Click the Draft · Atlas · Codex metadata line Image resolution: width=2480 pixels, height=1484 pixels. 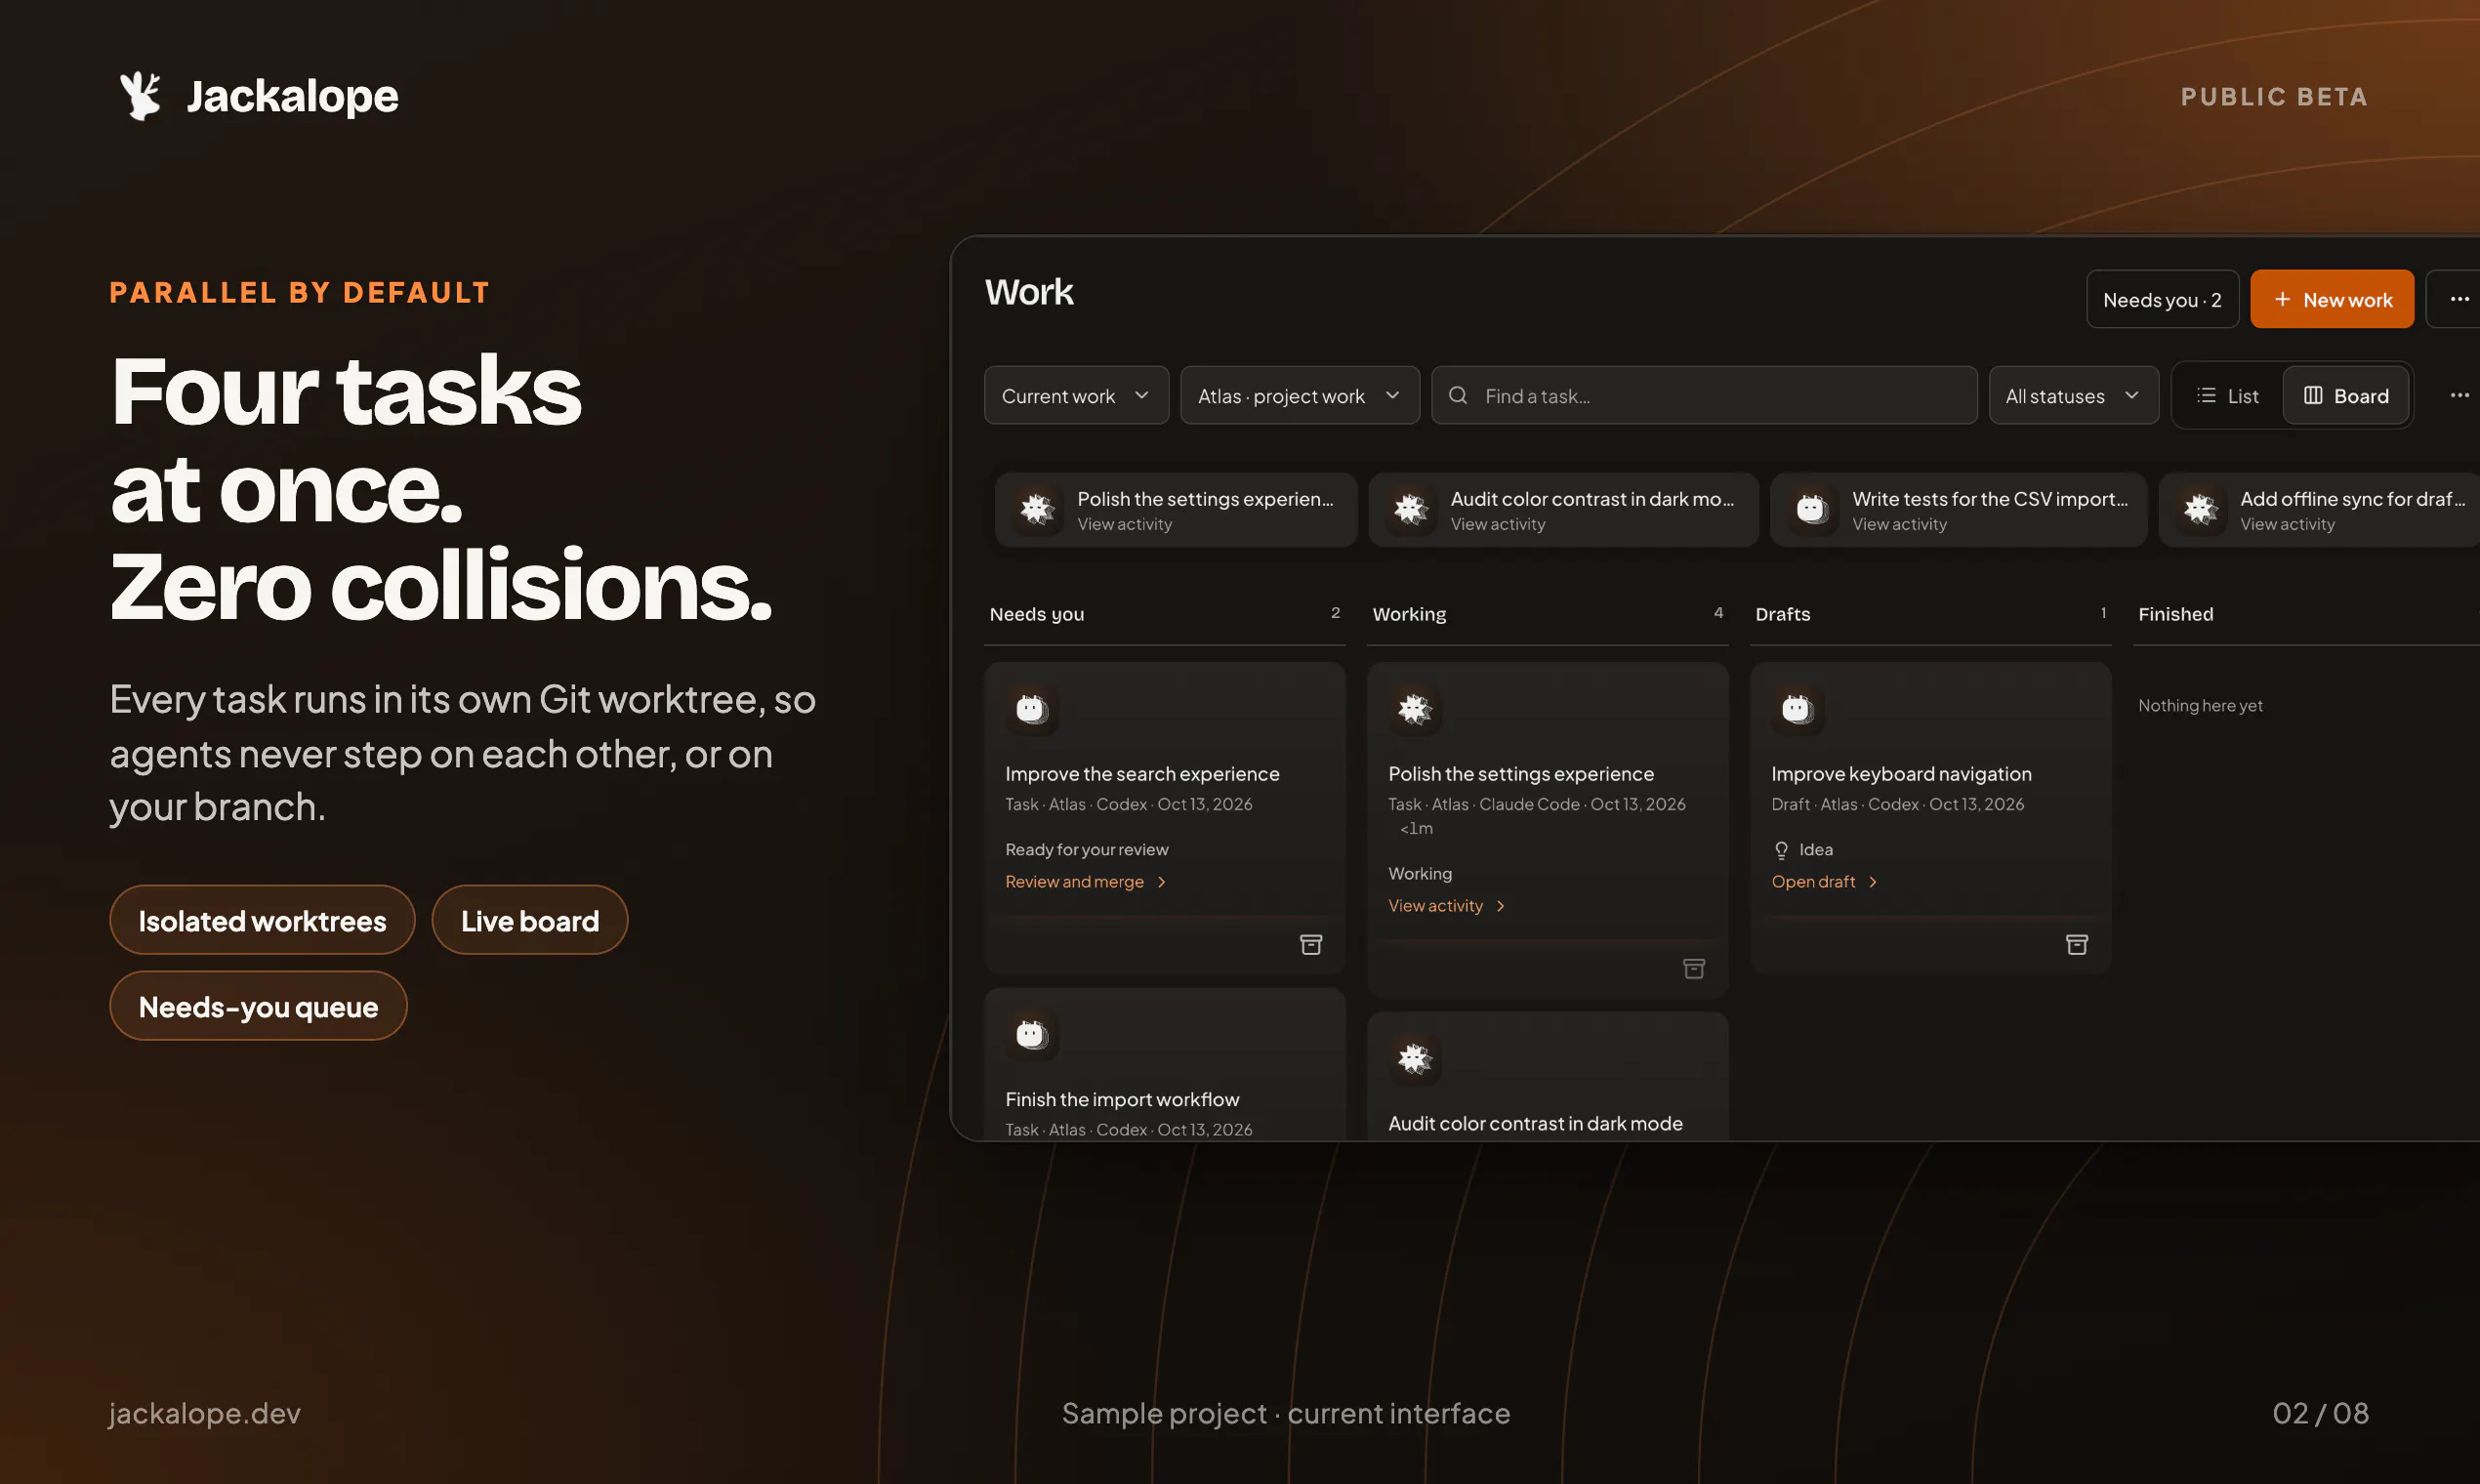tap(1897, 804)
